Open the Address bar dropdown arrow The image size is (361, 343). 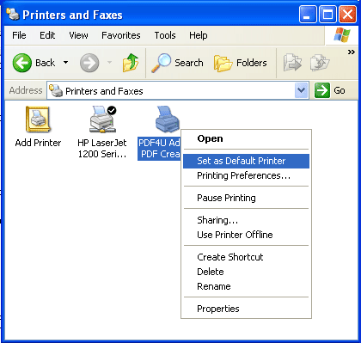click(301, 90)
